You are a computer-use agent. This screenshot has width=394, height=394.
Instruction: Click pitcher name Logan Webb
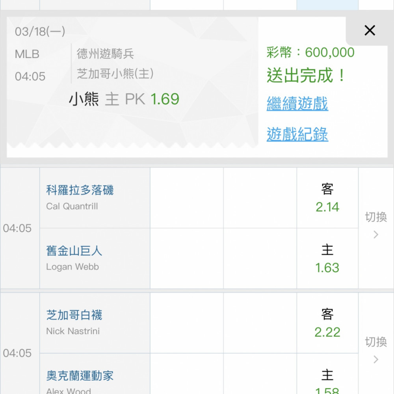tap(72, 267)
